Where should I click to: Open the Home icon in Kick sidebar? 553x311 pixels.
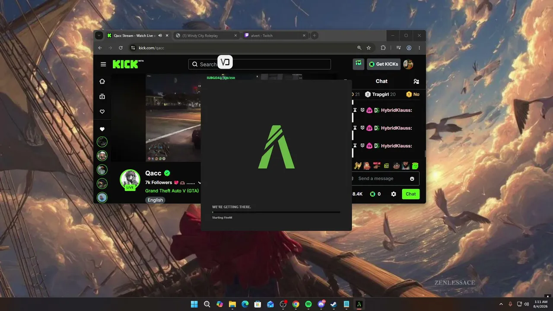click(x=102, y=81)
